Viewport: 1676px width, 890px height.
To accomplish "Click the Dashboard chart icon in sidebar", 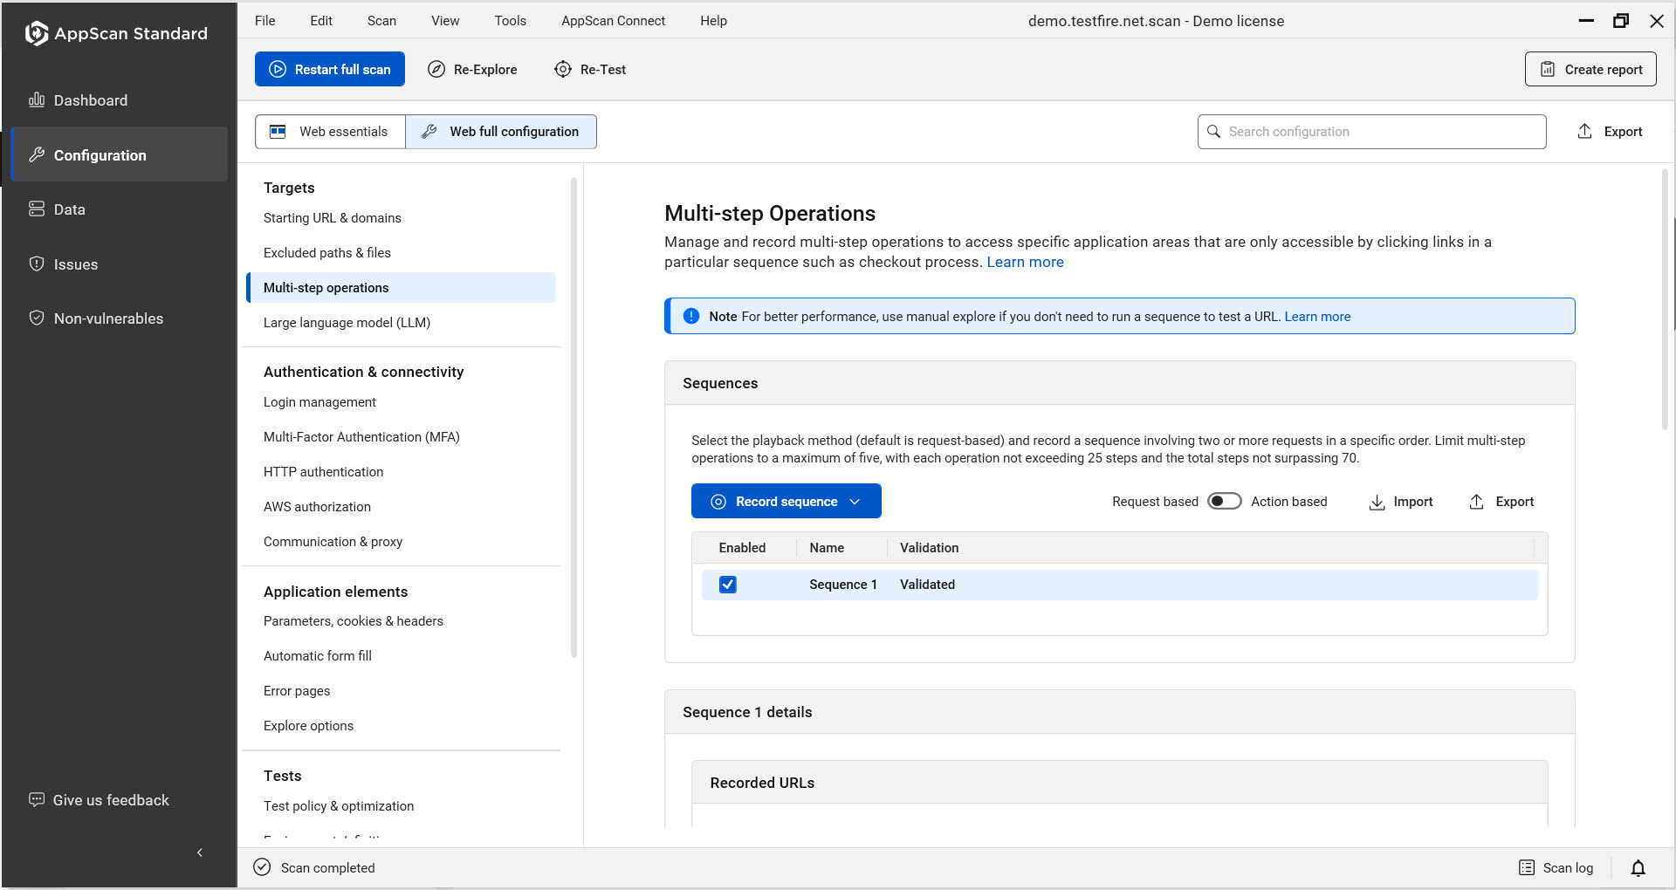I will pos(36,99).
